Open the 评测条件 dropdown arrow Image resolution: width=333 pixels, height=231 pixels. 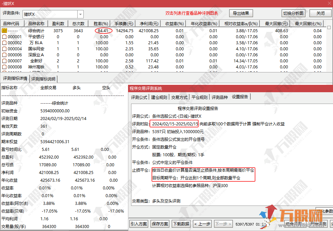click(81, 14)
